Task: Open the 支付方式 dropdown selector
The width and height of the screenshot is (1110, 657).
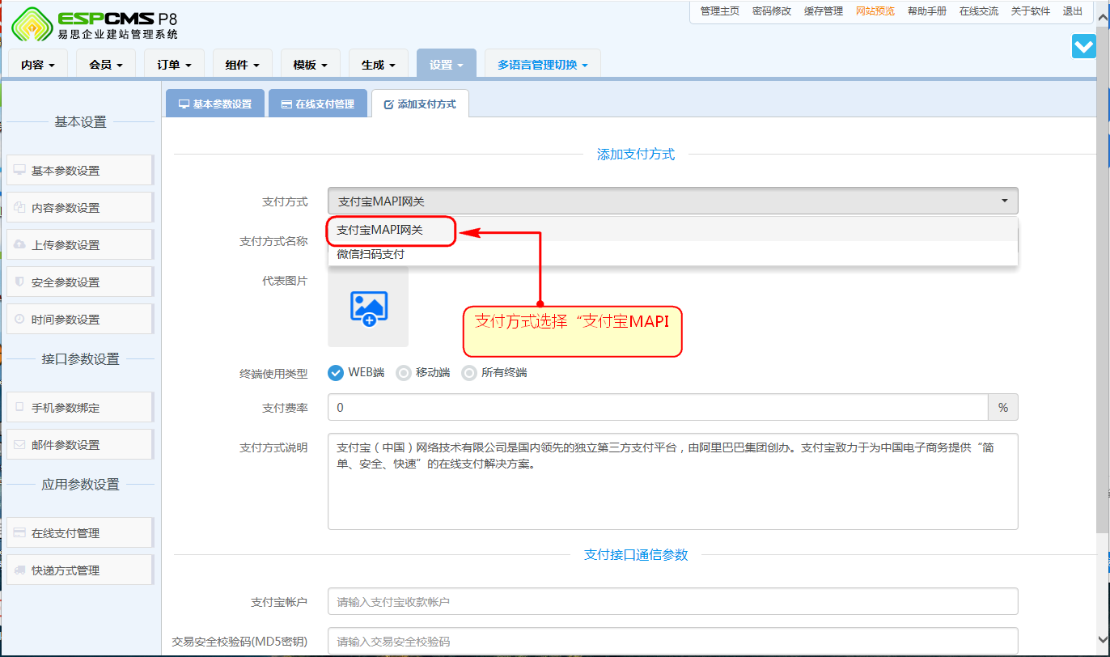Action: click(672, 201)
